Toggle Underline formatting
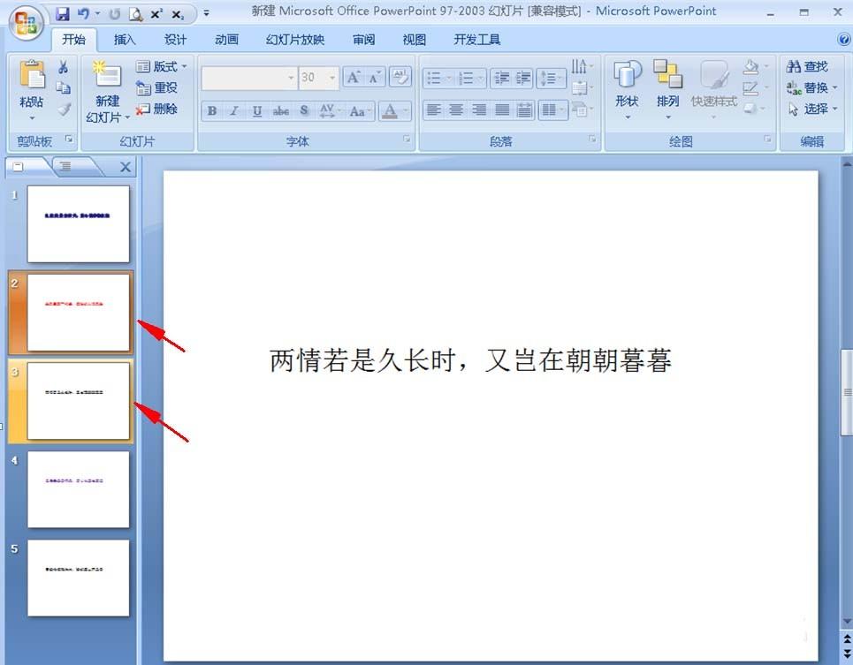Screen dimensions: 853x665 pyautogui.click(x=257, y=111)
